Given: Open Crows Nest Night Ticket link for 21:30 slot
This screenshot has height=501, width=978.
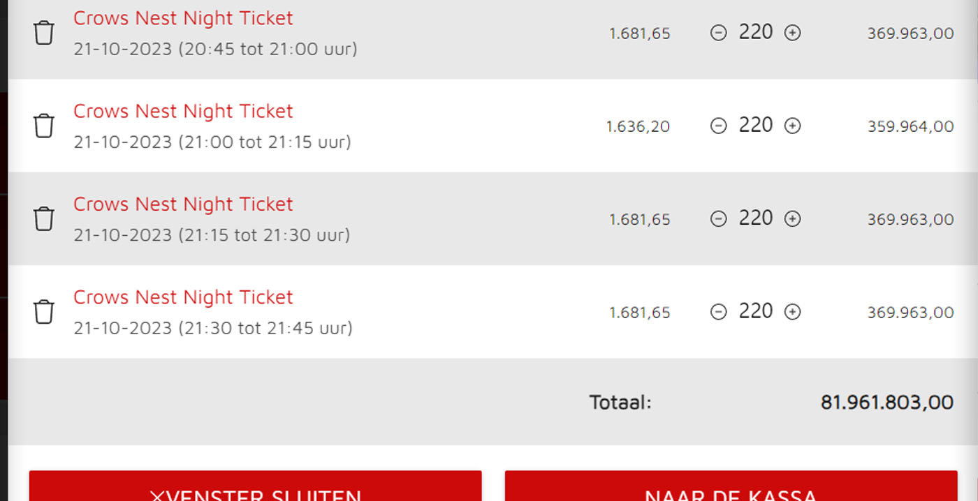Looking at the screenshot, I should click(x=183, y=297).
